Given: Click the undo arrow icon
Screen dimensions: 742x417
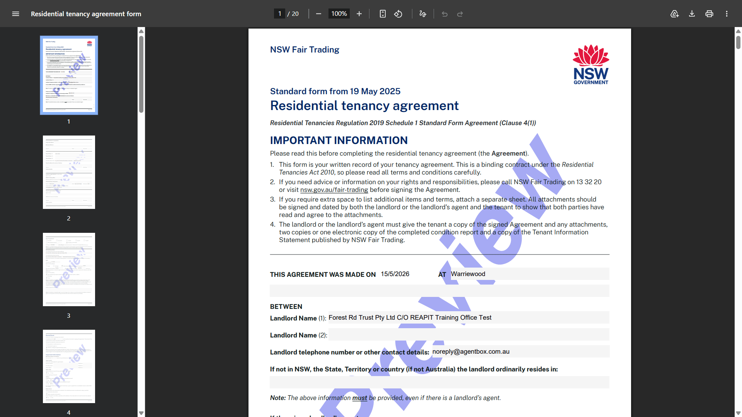Looking at the screenshot, I should [x=444, y=14].
